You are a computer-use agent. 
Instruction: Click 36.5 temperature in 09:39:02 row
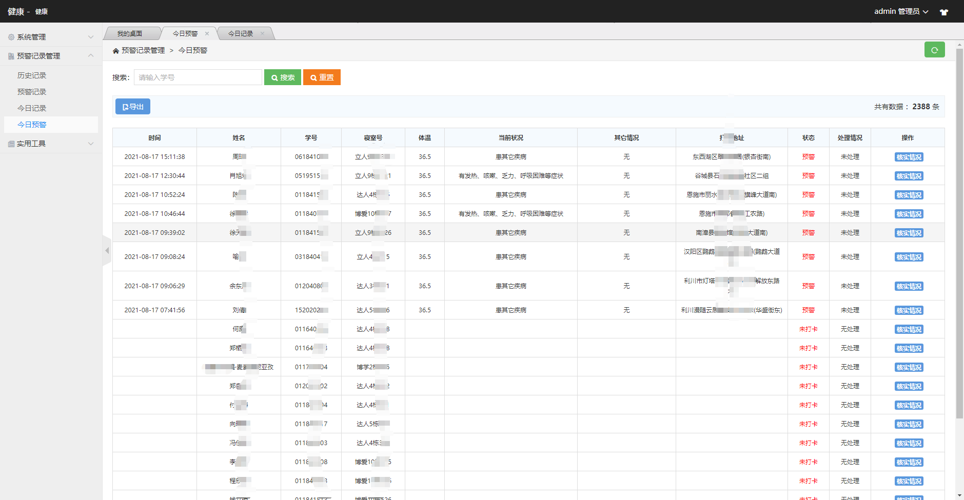click(x=425, y=233)
